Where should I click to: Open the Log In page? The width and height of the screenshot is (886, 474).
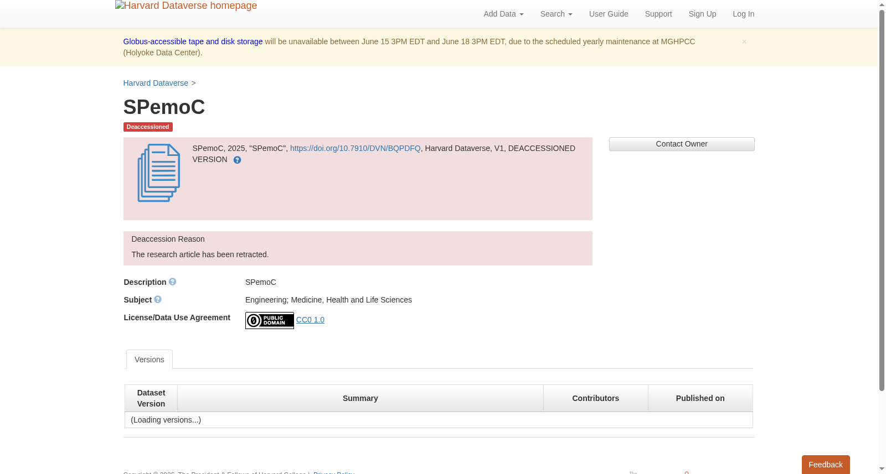744,14
